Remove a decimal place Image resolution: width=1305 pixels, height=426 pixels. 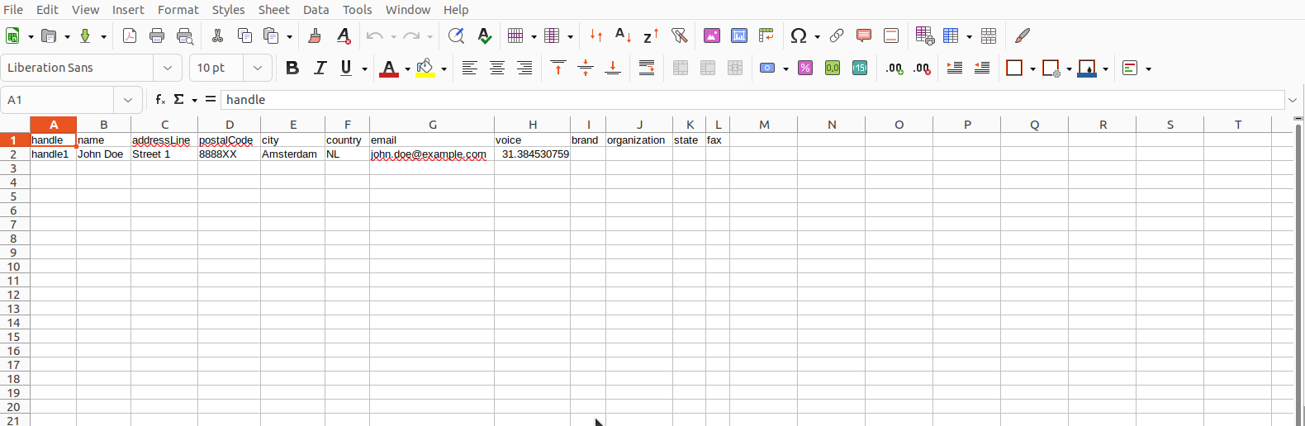pos(923,68)
